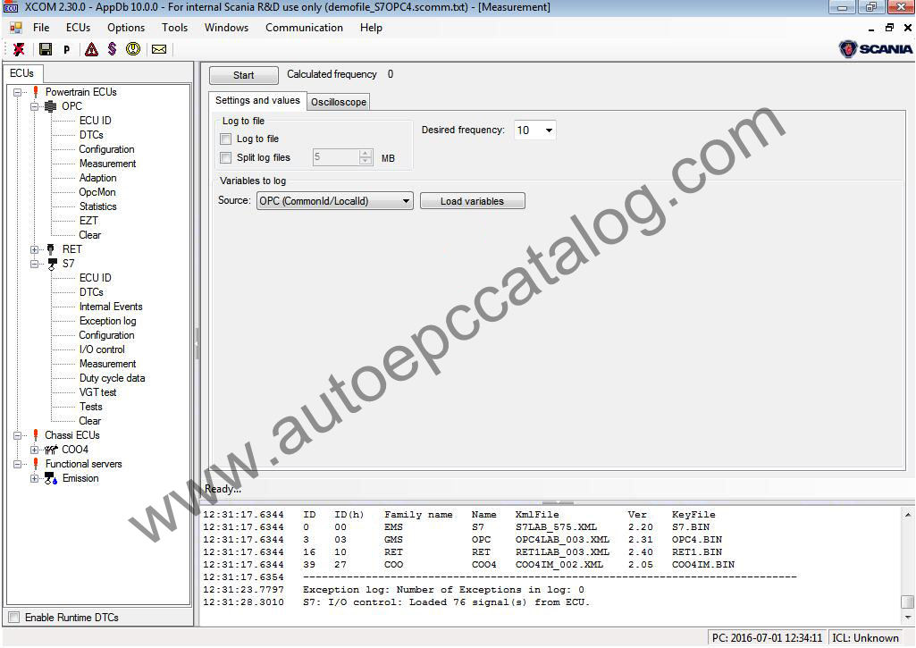The image size is (916, 648).
Task: Click the crossed-out red X toolbar icon
Action: click(x=19, y=49)
